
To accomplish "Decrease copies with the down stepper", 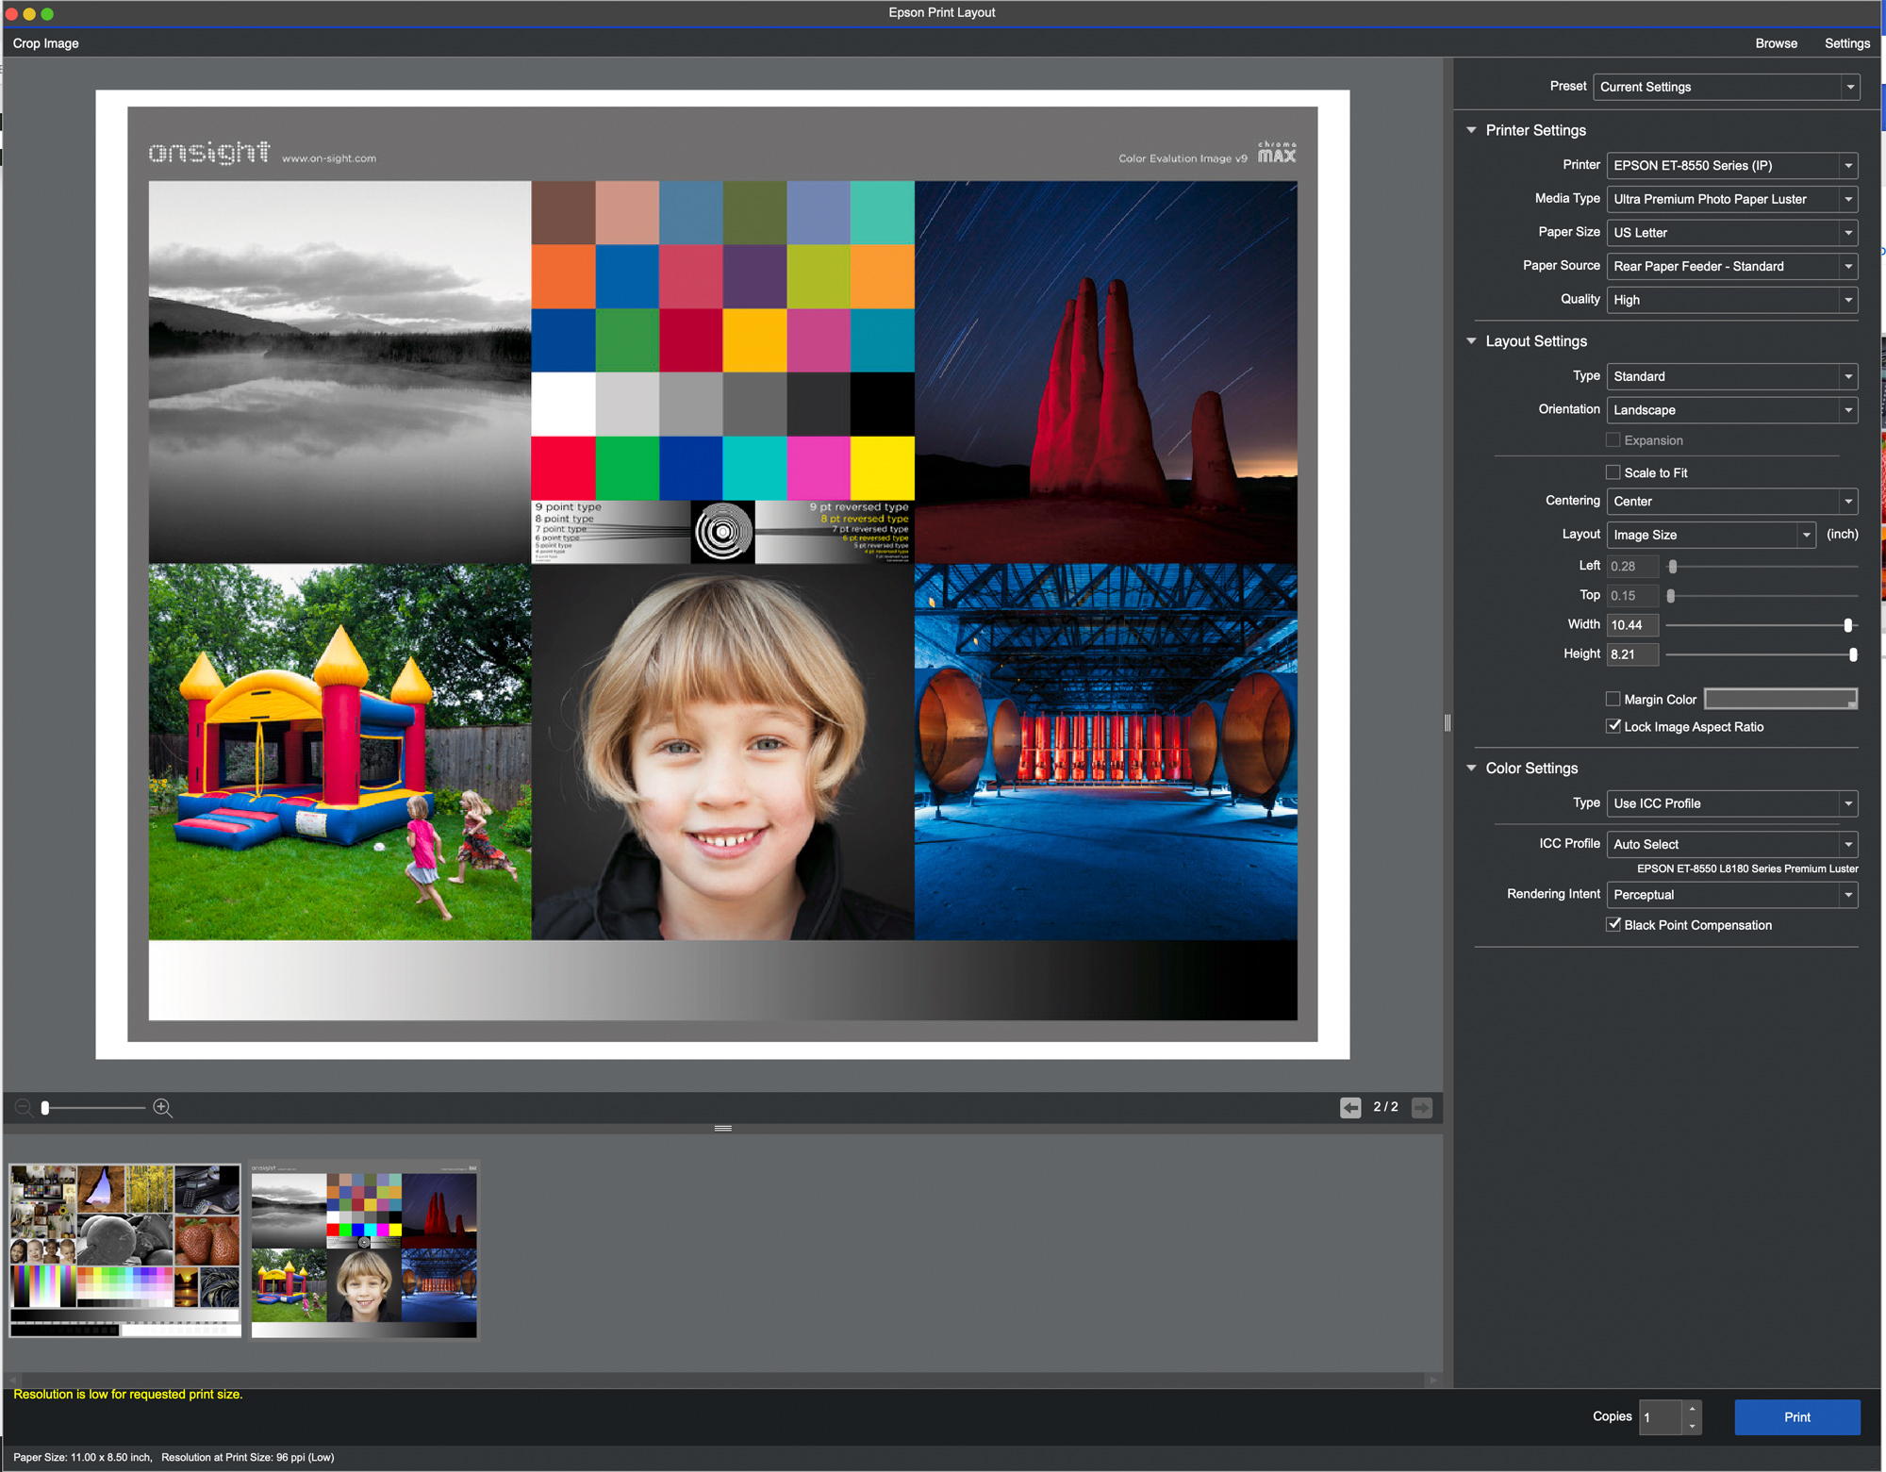I will tap(1693, 1426).
